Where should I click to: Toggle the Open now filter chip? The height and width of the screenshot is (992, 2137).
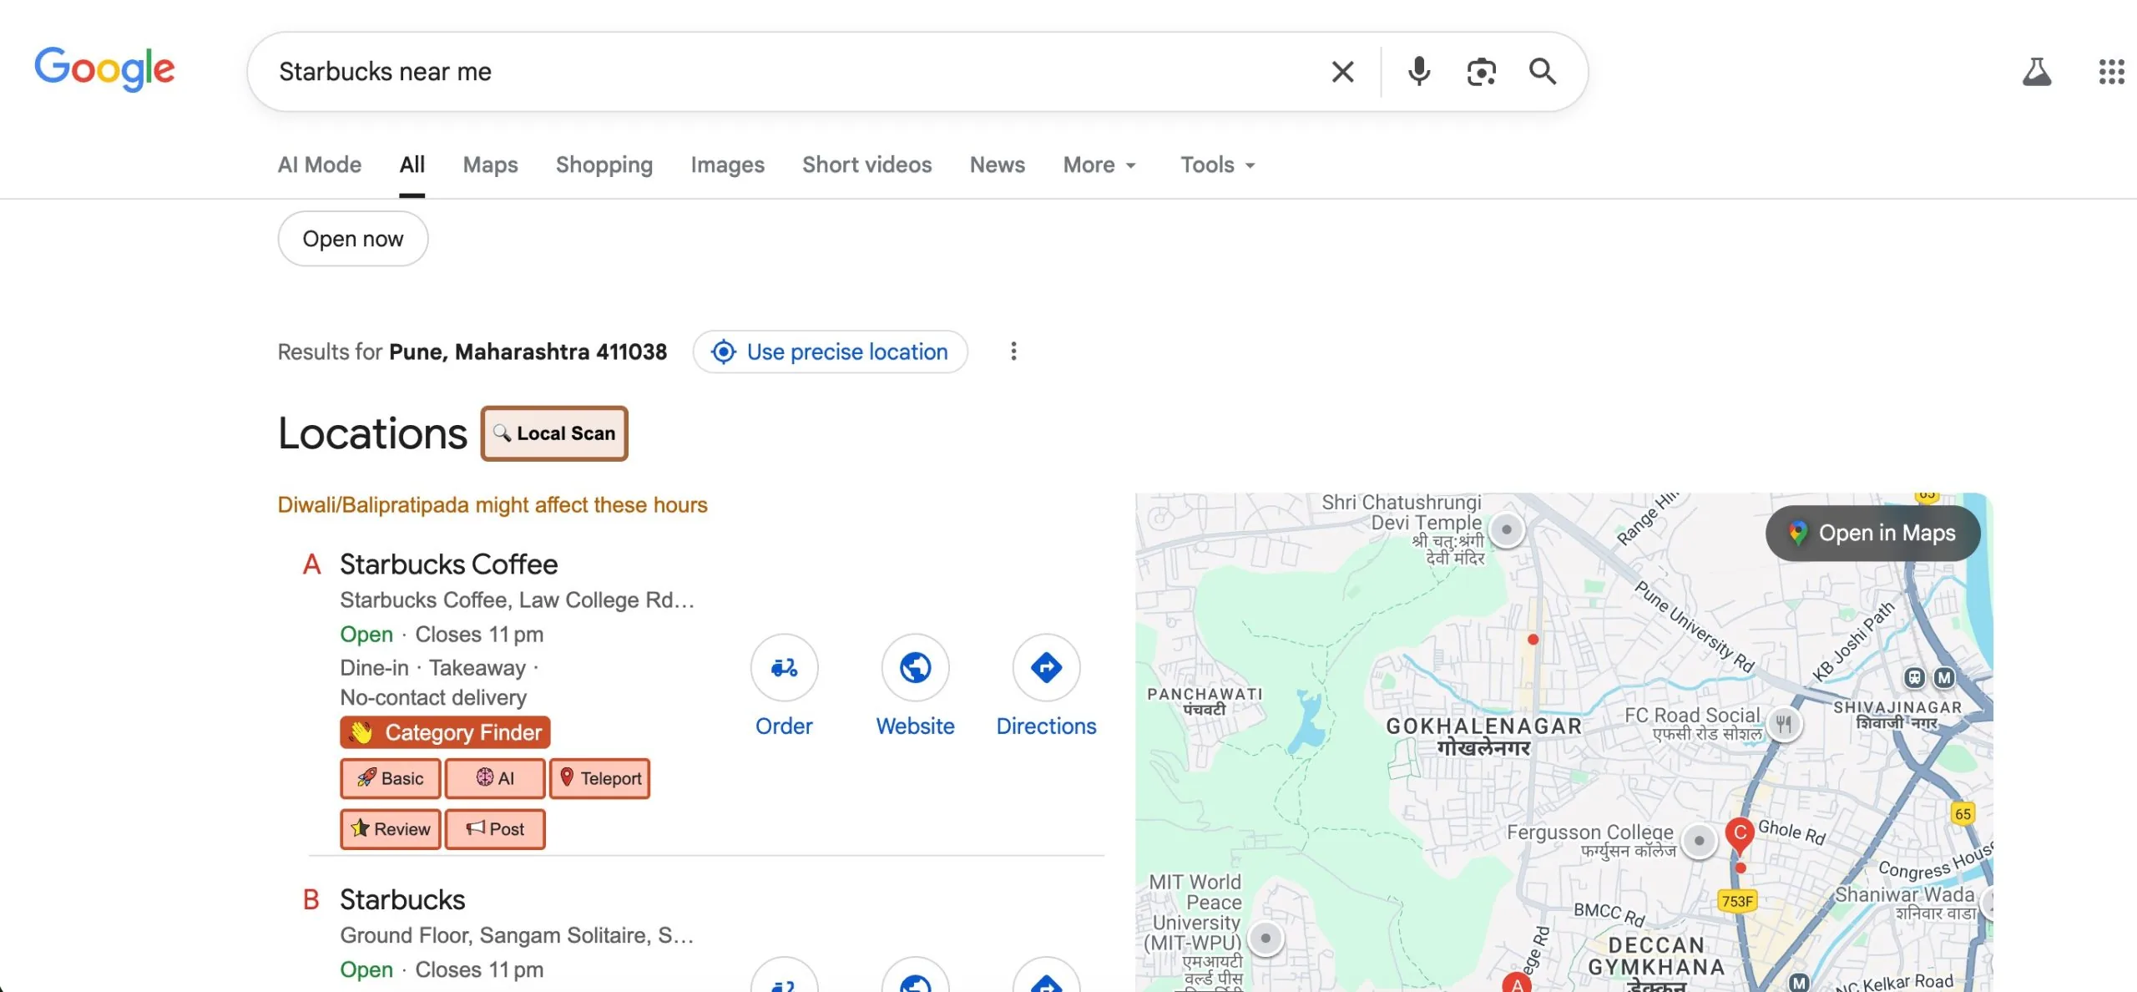352,239
